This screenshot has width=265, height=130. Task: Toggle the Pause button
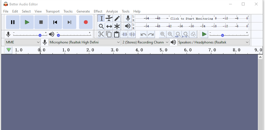(x=13, y=22)
